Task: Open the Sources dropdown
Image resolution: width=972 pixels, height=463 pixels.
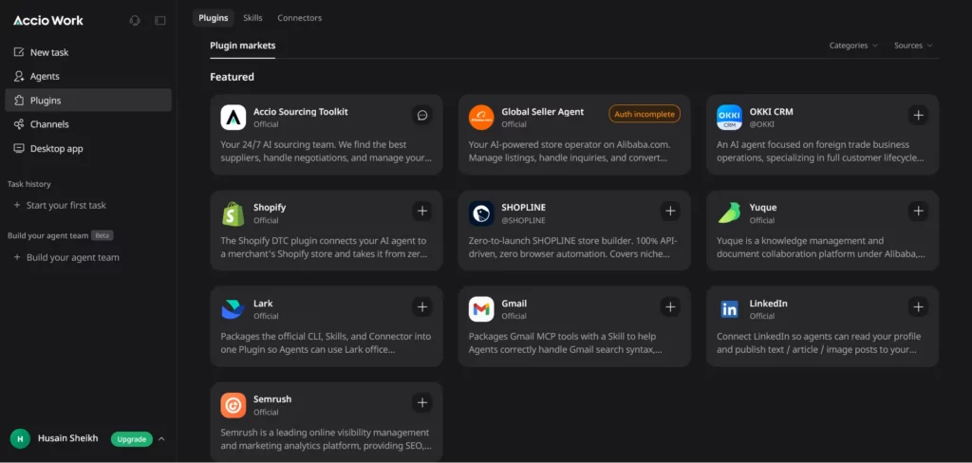Action: [x=913, y=46]
